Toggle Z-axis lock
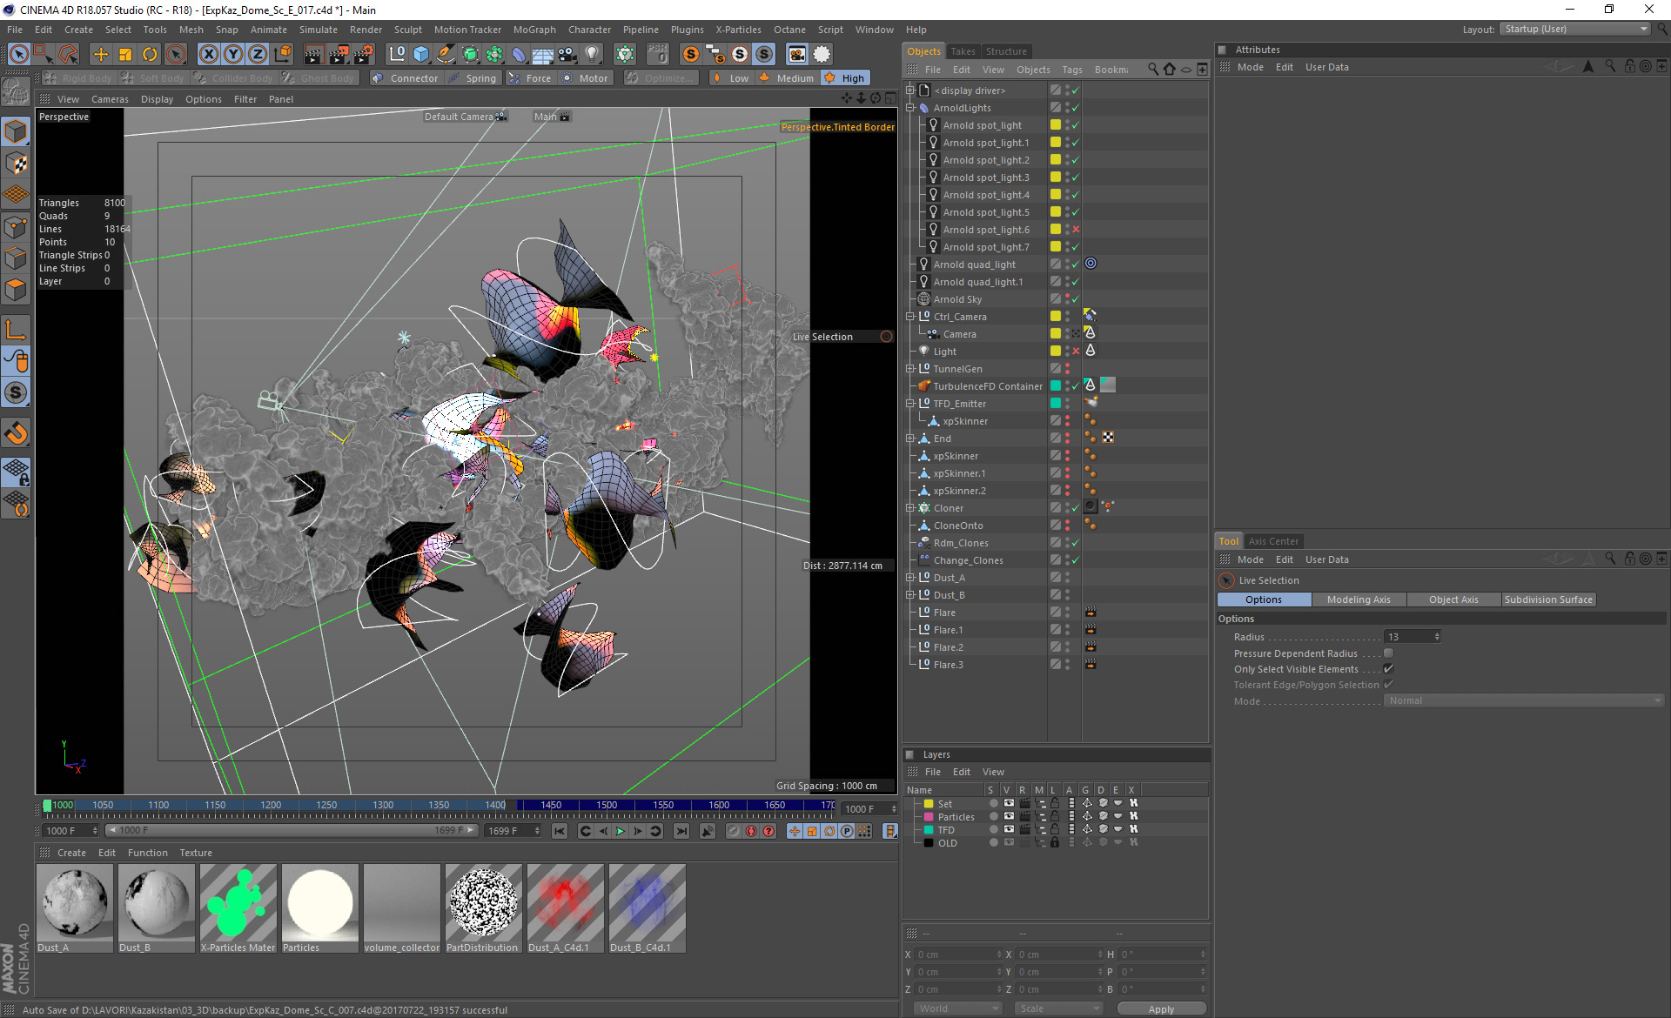Image resolution: width=1671 pixels, height=1018 pixels. [258, 55]
